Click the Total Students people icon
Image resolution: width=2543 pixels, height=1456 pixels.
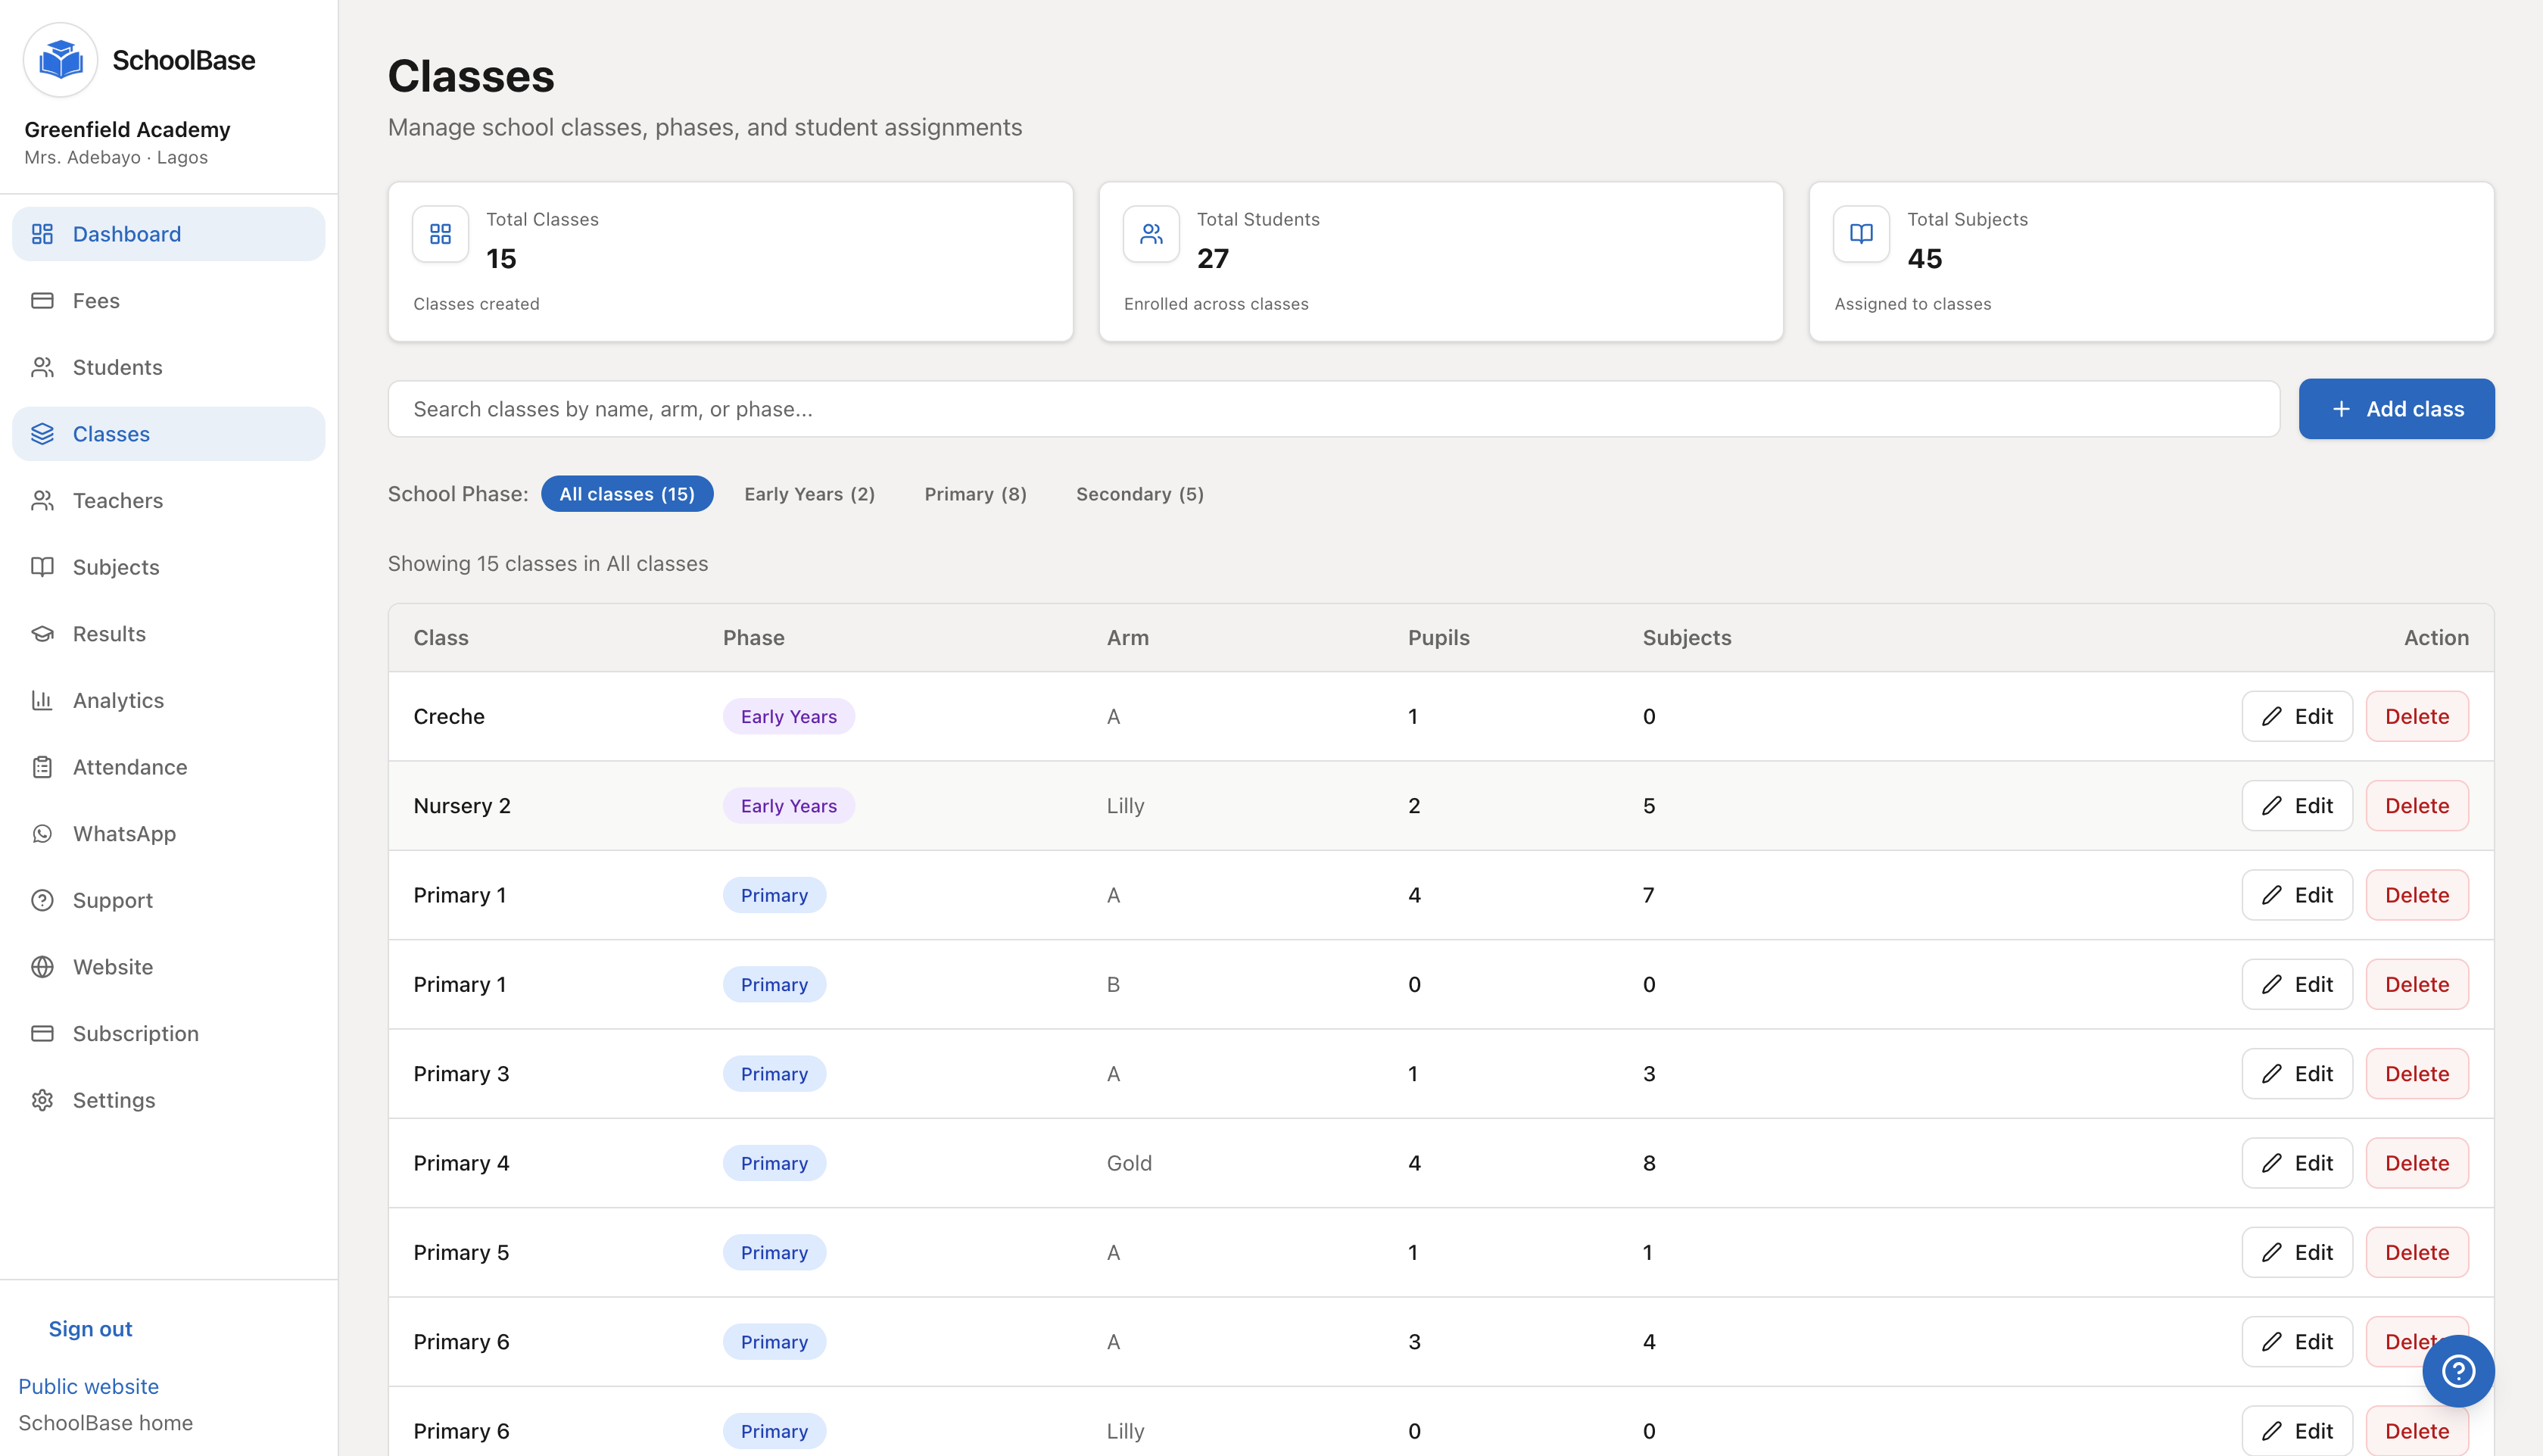pos(1152,234)
